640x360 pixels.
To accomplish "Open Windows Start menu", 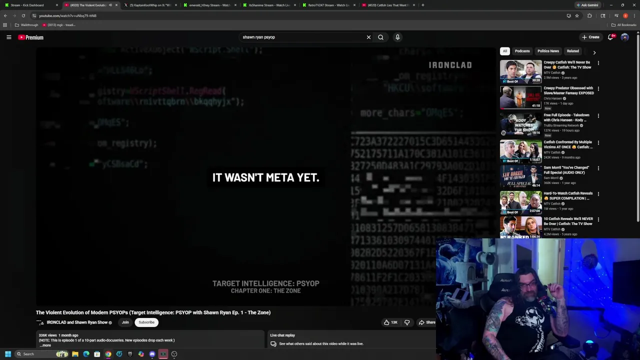I will coord(8,354).
